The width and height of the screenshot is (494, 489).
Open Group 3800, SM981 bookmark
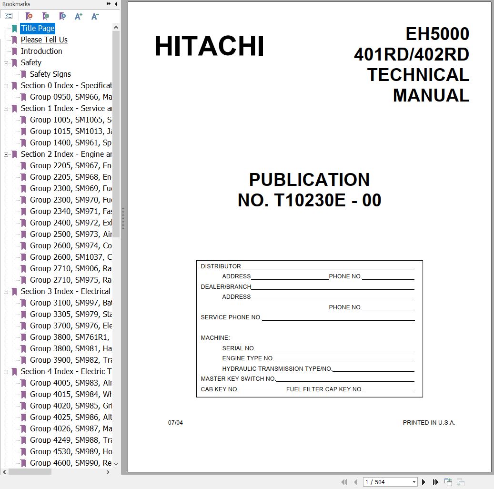[71, 349]
